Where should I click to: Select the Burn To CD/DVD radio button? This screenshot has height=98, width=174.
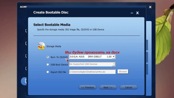pyautogui.click(x=48, y=57)
